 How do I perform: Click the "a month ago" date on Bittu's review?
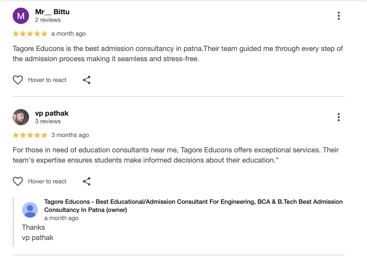(x=69, y=34)
